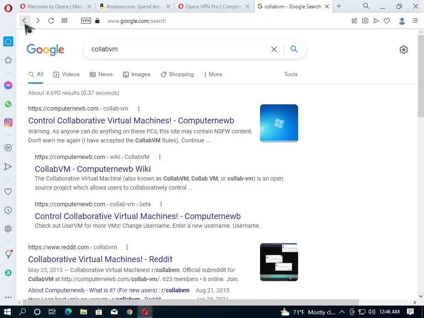Image resolution: width=424 pixels, height=318 pixels.
Task: Open sidebar My Flow arrow icon
Action: coord(8,166)
